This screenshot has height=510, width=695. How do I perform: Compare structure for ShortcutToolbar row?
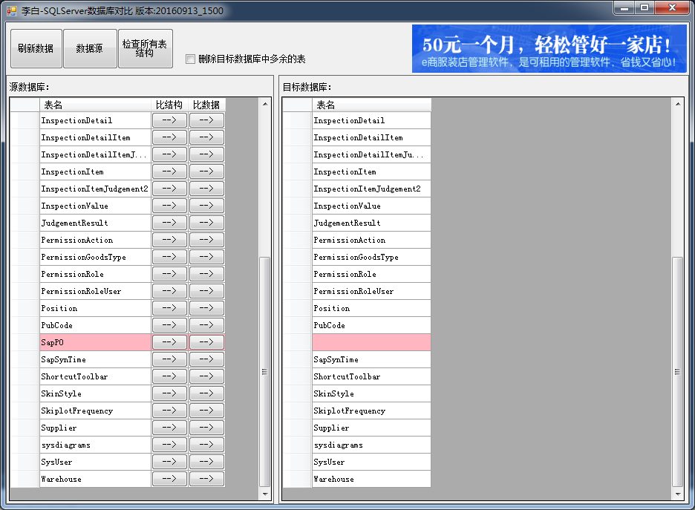(169, 376)
